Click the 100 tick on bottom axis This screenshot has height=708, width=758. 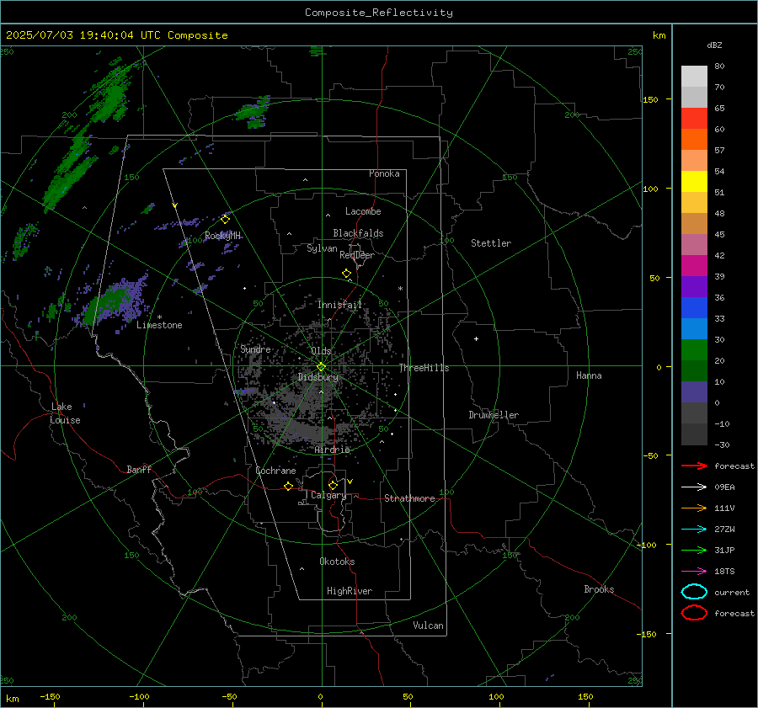(x=496, y=696)
